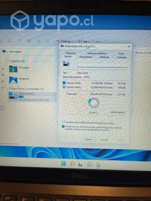Uncheck the indexing contents checkbox
The height and width of the screenshot is (201, 151).
(63, 126)
